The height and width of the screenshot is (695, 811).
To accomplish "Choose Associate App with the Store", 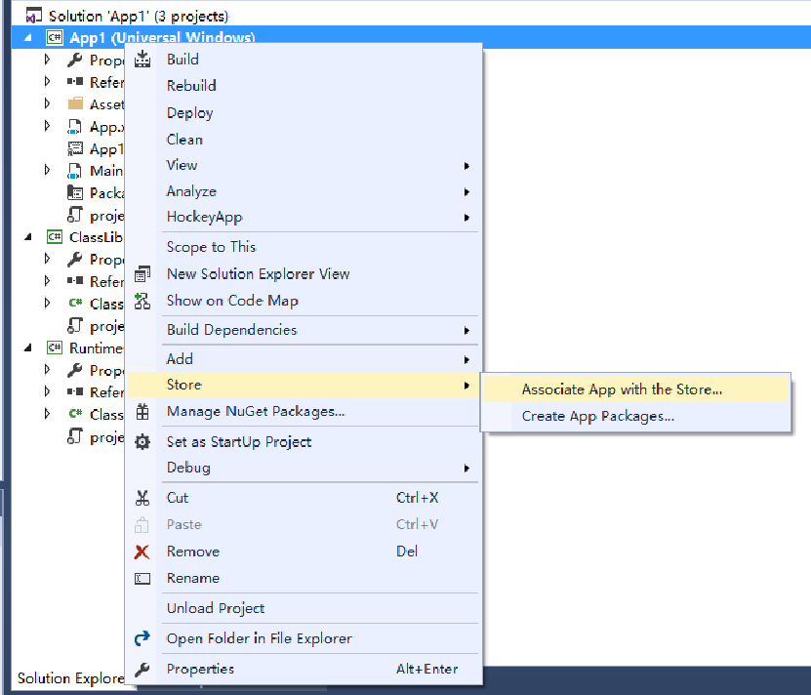I will (x=635, y=389).
